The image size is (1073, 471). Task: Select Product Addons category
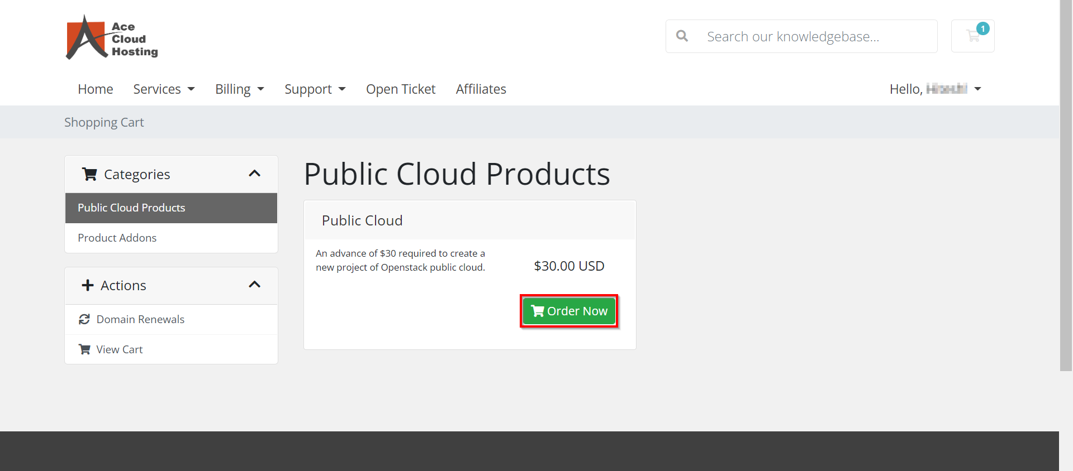pos(171,238)
